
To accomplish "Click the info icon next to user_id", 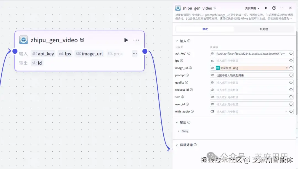I will 187,104.
